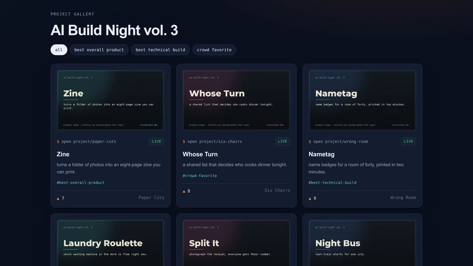The height and width of the screenshot is (266, 473).
Task: Click the "Wrong Room" team name
Action: point(403,198)
